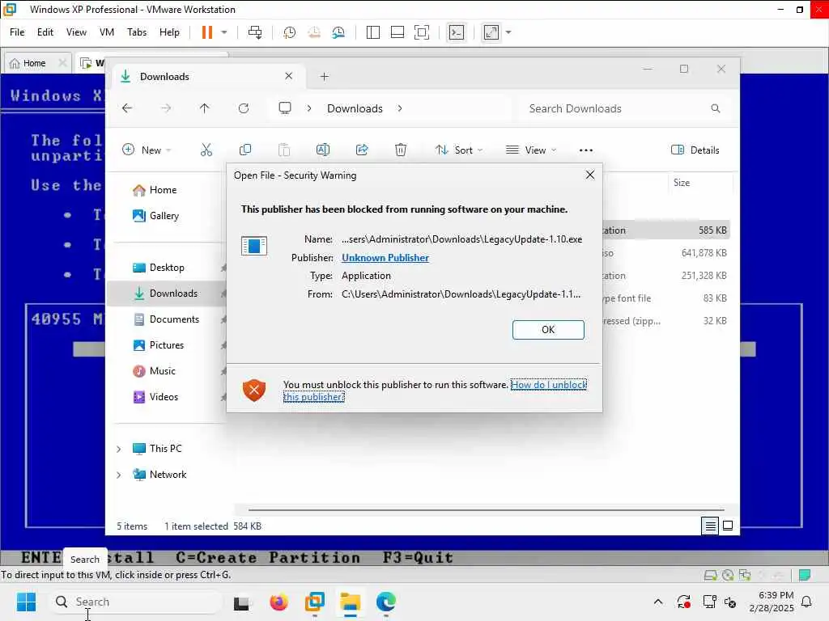
Task: Click the taskbar Search box
Action: 136,602
